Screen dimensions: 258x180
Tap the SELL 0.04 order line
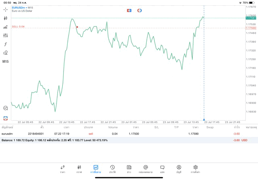18,27
